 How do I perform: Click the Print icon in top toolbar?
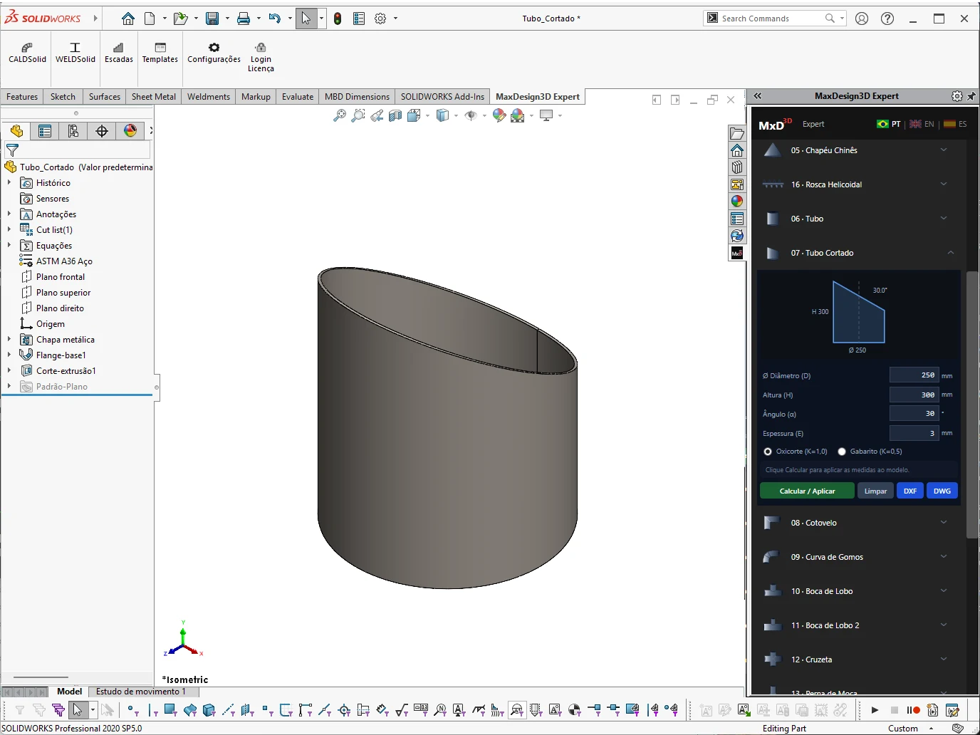click(x=244, y=19)
